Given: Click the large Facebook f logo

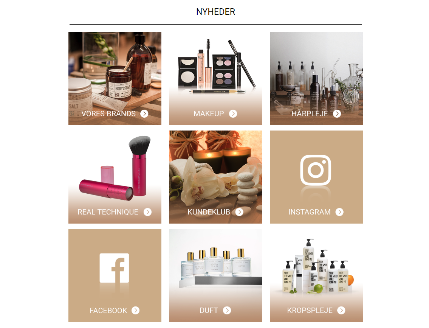Looking at the screenshot, I should [114, 268].
